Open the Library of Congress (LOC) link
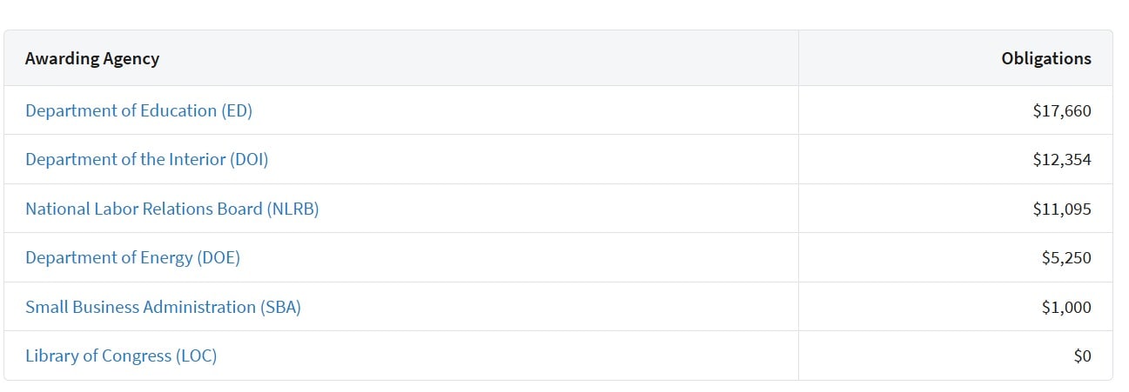Screen dimensions: 1129x392 pos(121,356)
